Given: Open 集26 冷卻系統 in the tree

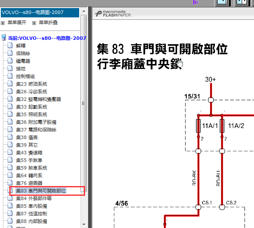Looking at the screenshot, I should 32,92.
